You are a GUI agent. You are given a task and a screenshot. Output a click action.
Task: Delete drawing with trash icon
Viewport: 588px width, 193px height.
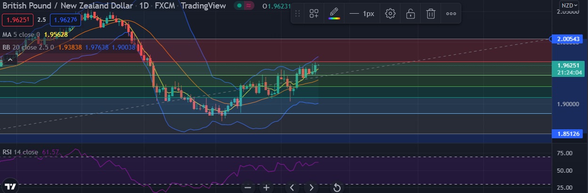(431, 14)
